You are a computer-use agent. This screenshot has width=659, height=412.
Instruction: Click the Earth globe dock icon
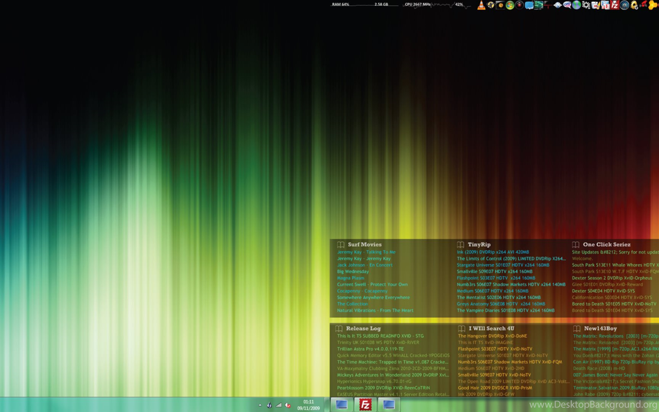(577, 5)
